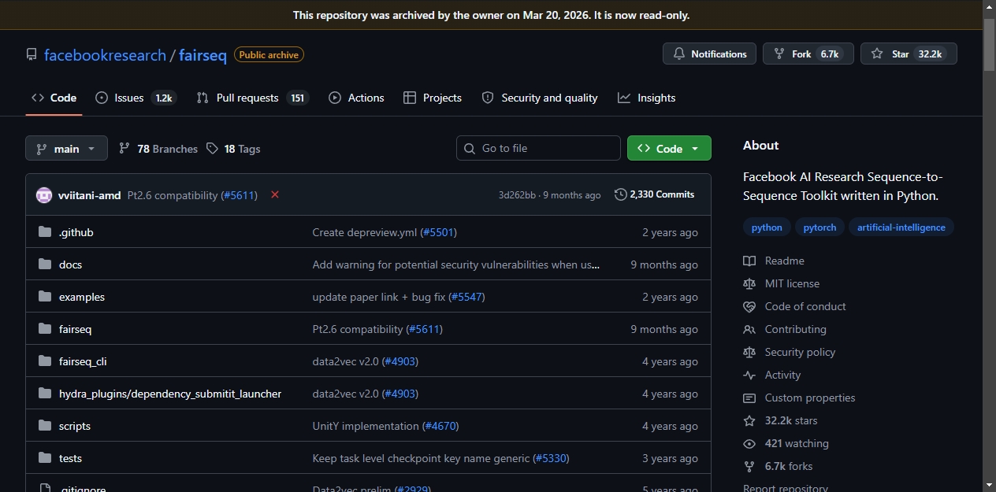996x492 pixels.
Task: Click the repository book icon beside facebookresearch
Action: [32, 55]
